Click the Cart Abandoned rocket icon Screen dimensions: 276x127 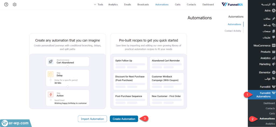[x=51, y=61]
